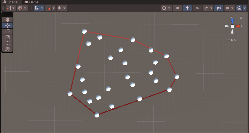Expand the grid snapping dropdown arrow
Viewport: 249px width, 133px height.
(54, 8)
